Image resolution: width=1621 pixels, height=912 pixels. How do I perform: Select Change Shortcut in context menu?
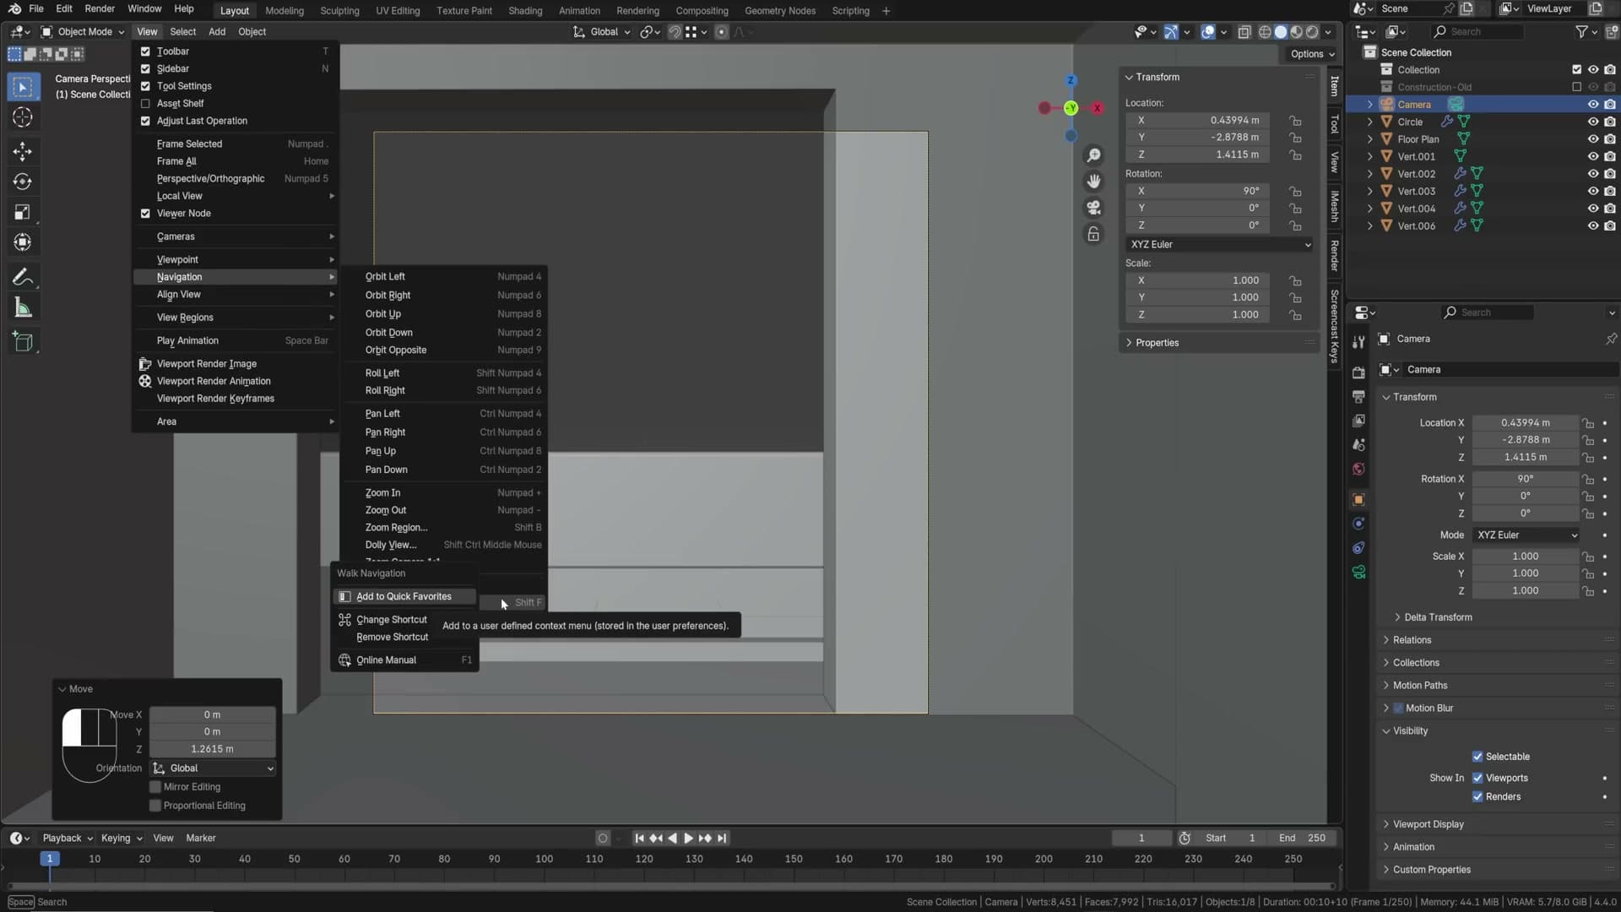[392, 620]
